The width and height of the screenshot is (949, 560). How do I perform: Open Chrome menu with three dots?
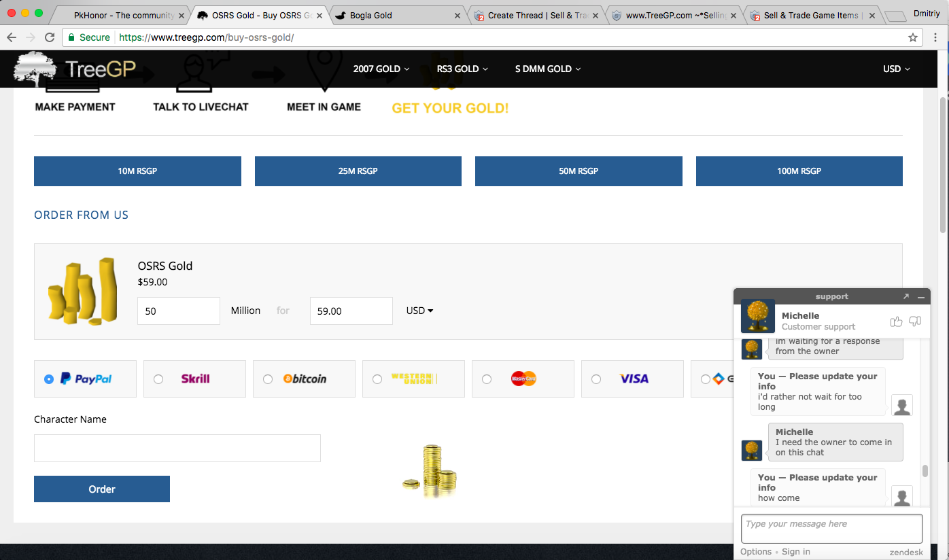click(x=937, y=37)
